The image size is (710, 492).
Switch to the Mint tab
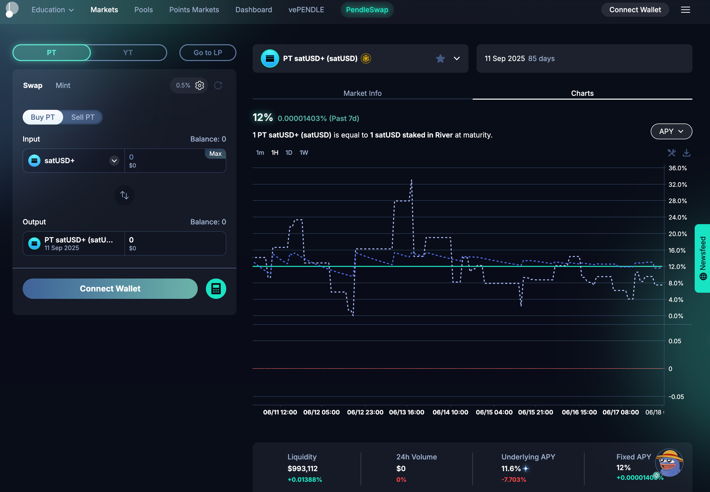coord(63,85)
